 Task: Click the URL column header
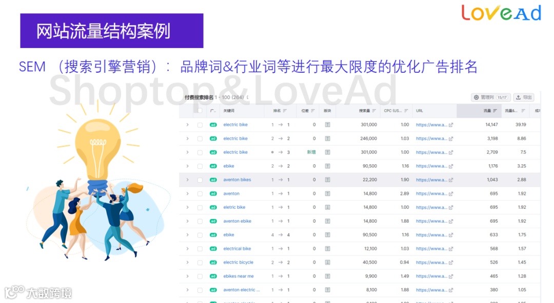coord(420,111)
